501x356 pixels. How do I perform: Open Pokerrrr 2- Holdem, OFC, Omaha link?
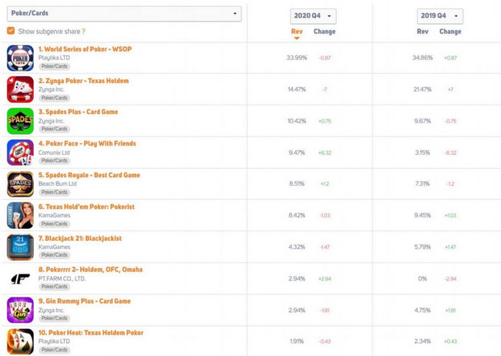point(90,270)
